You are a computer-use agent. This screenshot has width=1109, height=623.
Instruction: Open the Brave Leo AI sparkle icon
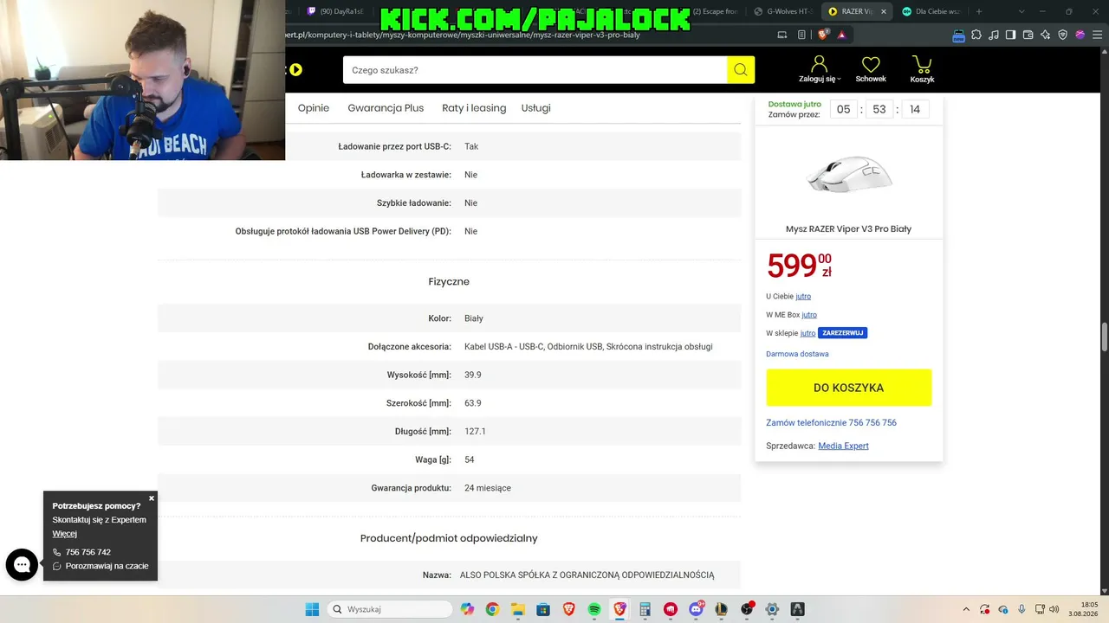point(1046,35)
